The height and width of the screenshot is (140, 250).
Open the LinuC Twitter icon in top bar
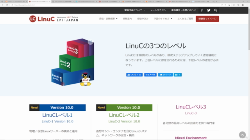tap(209, 10)
